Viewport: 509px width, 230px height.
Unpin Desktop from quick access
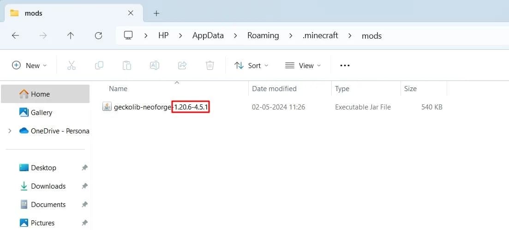[84, 167]
